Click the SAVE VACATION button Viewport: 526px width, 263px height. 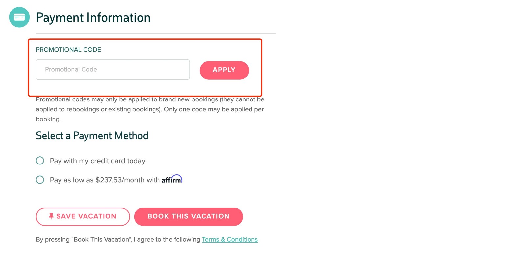pos(83,216)
